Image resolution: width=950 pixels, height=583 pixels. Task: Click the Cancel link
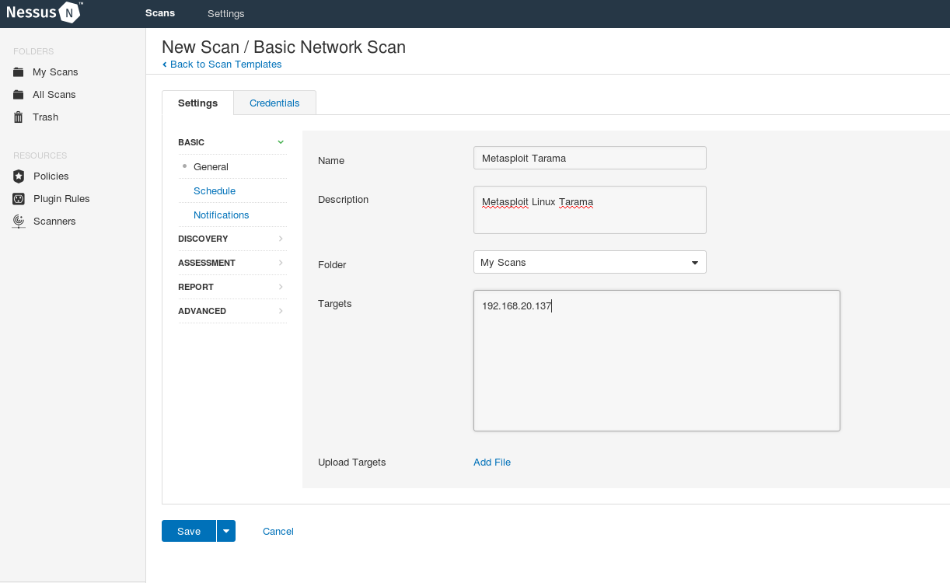click(278, 532)
